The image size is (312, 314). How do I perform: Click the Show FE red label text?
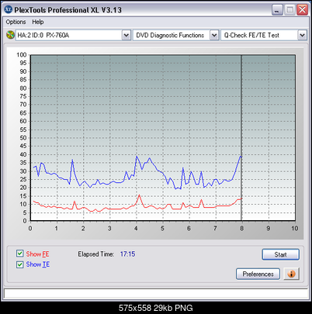click(x=37, y=254)
